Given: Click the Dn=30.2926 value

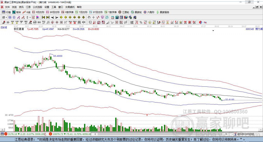Looking at the screenshot, I should point(79,29).
